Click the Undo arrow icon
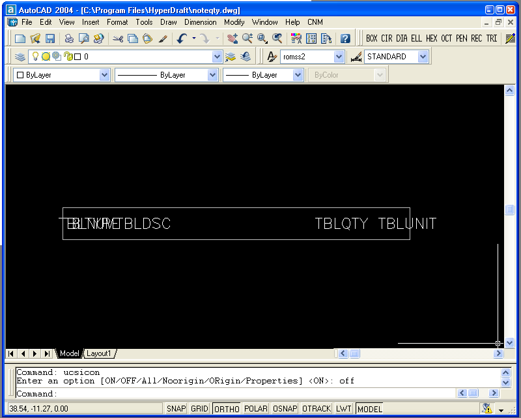The height and width of the screenshot is (418, 521). (x=182, y=38)
